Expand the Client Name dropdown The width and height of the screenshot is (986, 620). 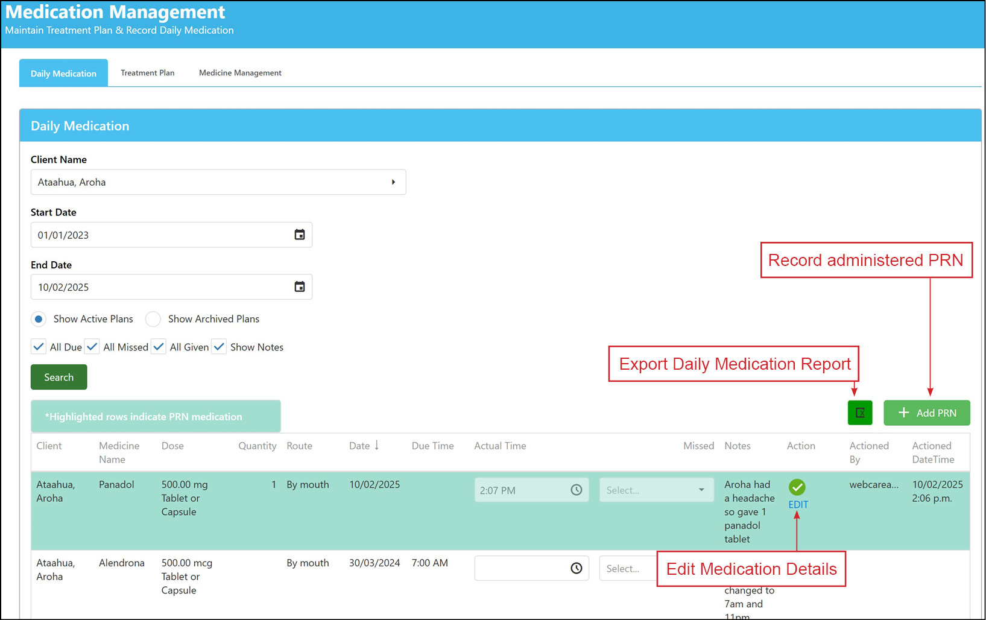[218, 182]
